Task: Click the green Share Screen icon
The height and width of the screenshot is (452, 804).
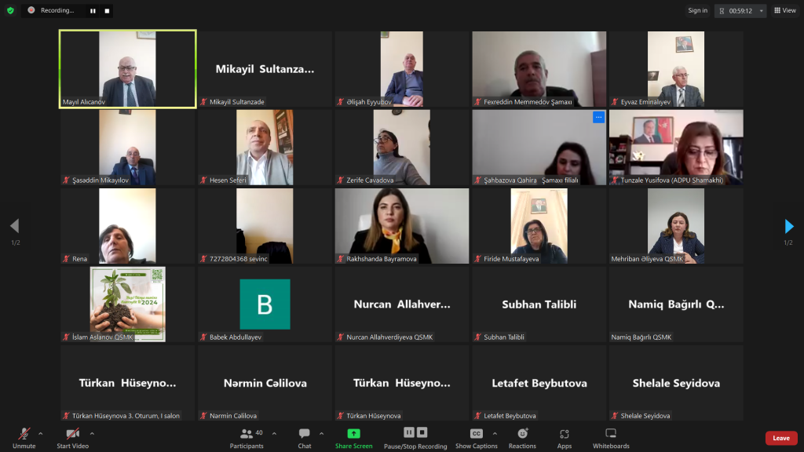Action: (354, 433)
